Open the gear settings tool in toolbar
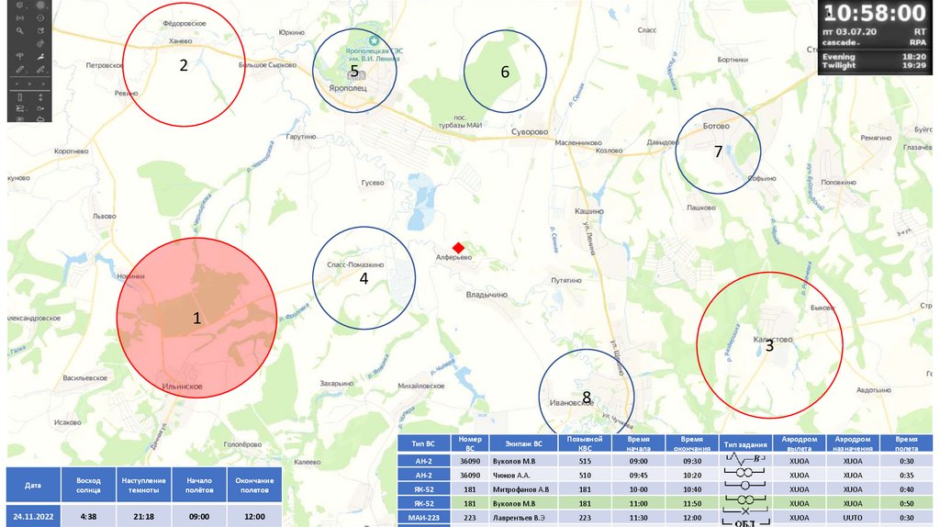940x527 pixels. click(20, 5)
